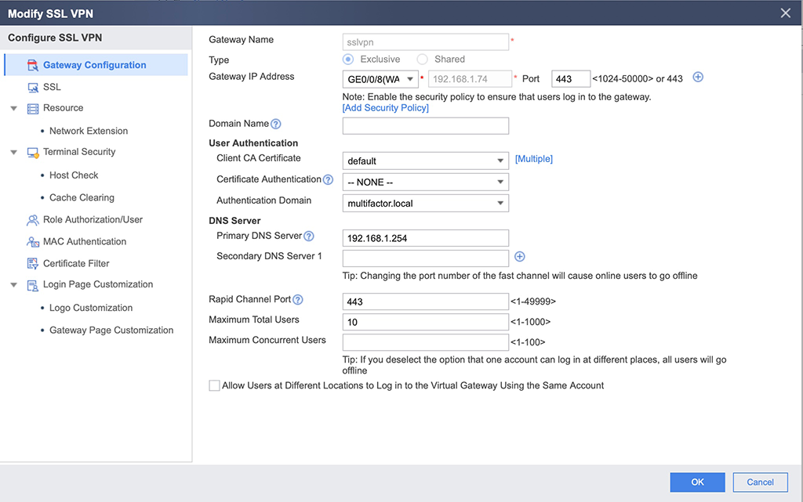
Task: Add another gateway IP with plus icon
Action: 698,78
